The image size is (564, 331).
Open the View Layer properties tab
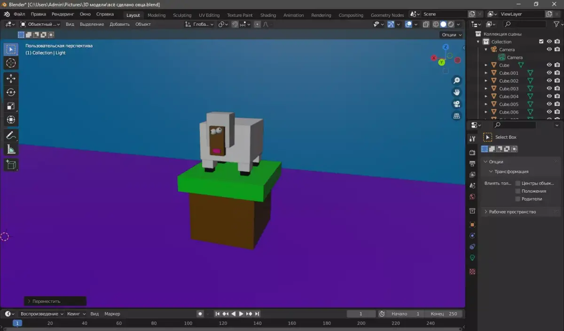click(x=472, y=175)
